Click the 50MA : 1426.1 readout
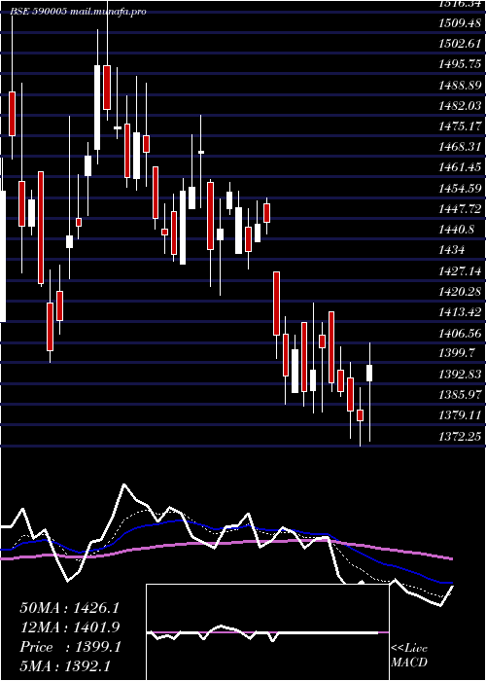The width and height of the screenshot is (486, 681). point(70,608)
